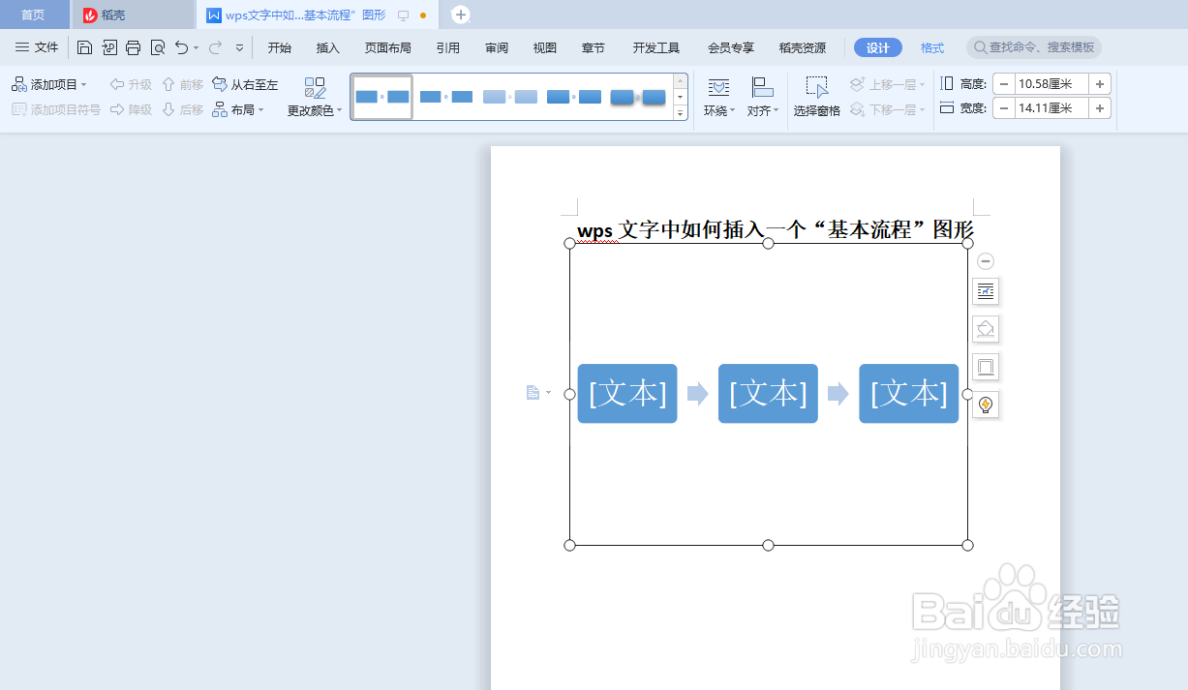The image size is (1188, 690).
Task: Open the 更改颜色 dropdown
Action: click(316, 98)
